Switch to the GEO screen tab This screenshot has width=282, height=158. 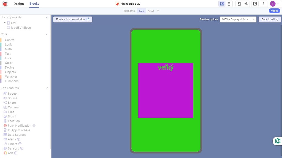(x=151, y=10)
